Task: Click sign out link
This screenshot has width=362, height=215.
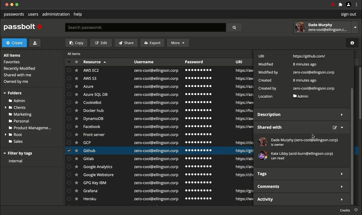Action: point(348,14)
